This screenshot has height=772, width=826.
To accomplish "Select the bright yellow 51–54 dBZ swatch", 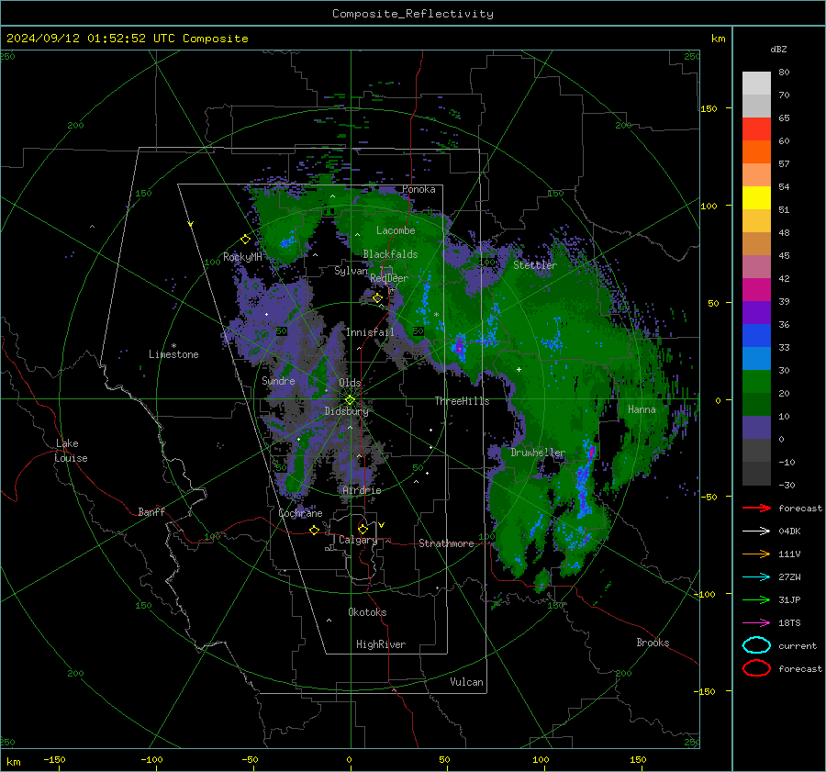I will click(756, 197).
